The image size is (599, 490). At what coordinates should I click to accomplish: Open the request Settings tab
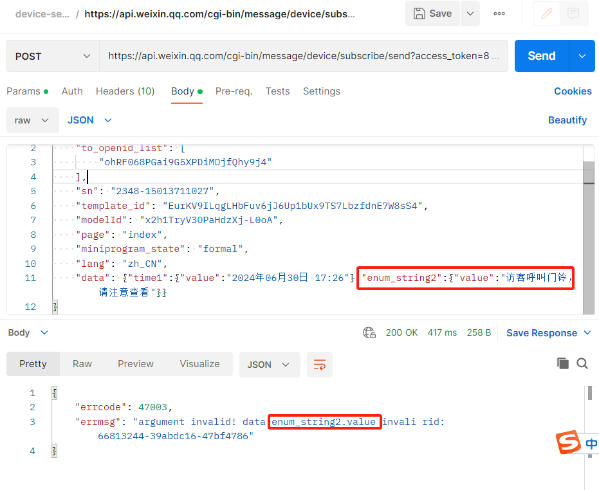tap(321, 91)
